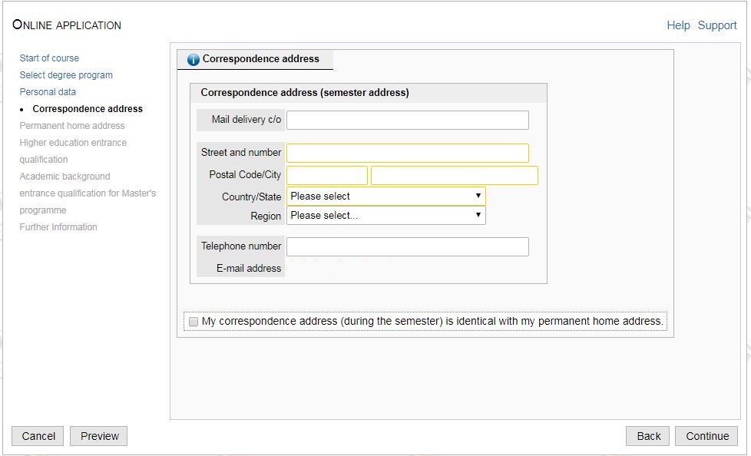Click into Street and number field
The image size is (751, 456).
(x=407, y=153)
